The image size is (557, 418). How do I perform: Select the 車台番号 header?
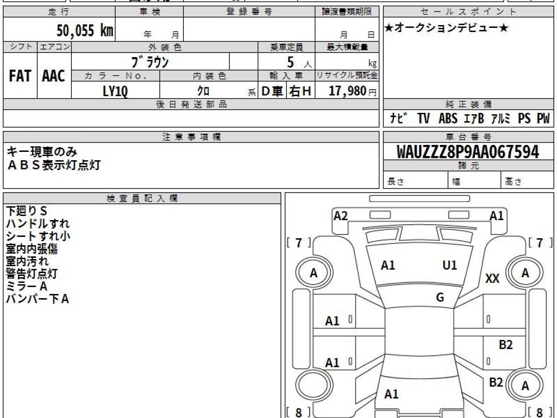[x=468, y=137]
